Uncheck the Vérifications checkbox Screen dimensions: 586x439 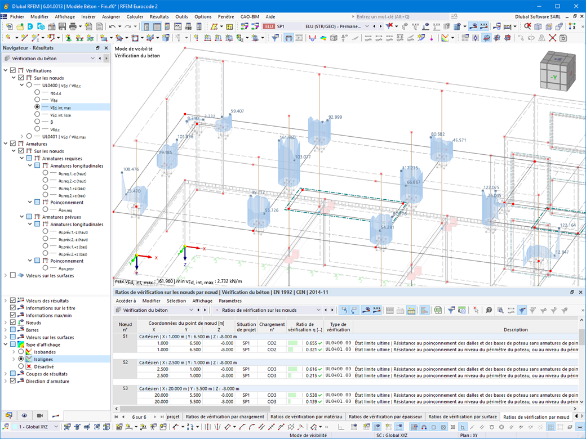pyautogui.click(x=12, y=70)
